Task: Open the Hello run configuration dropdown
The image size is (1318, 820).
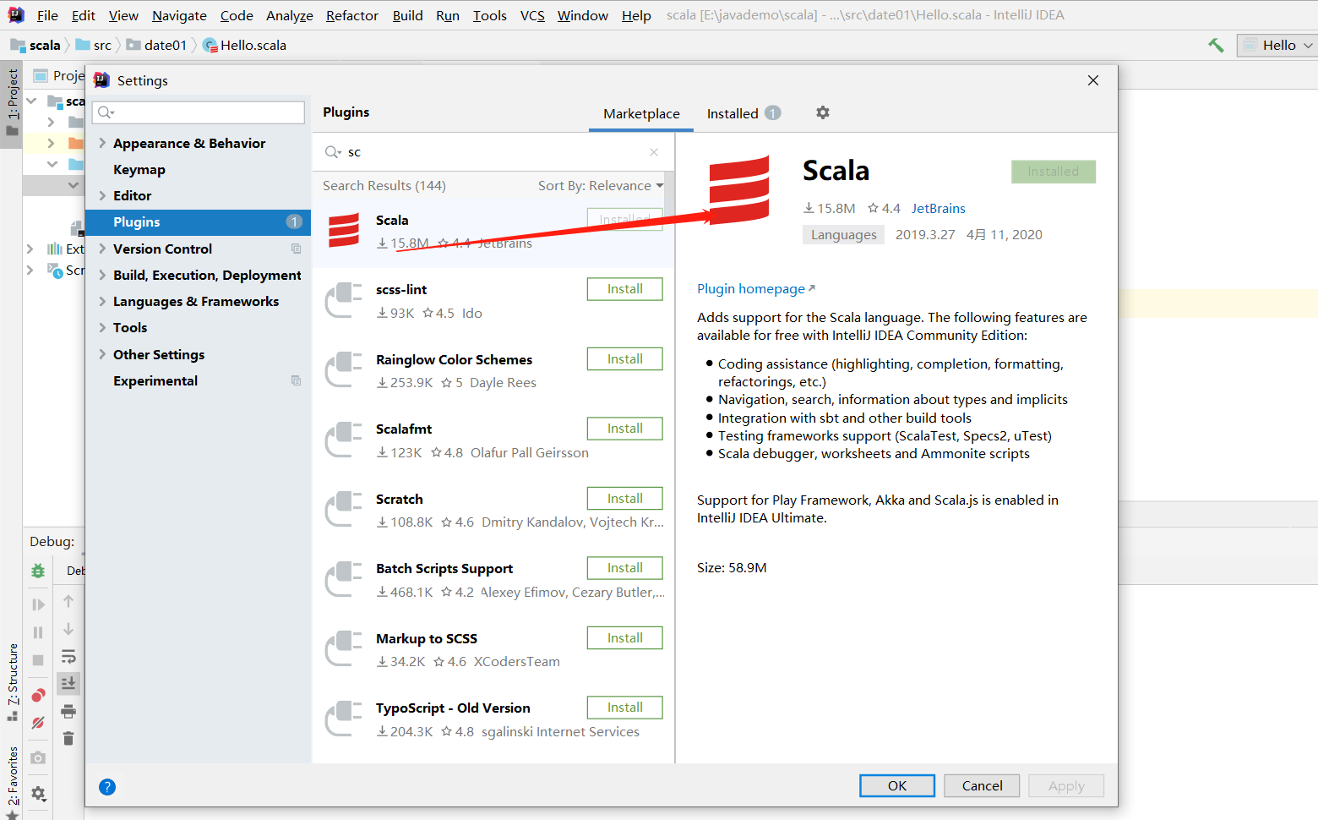Action: 1277,46
